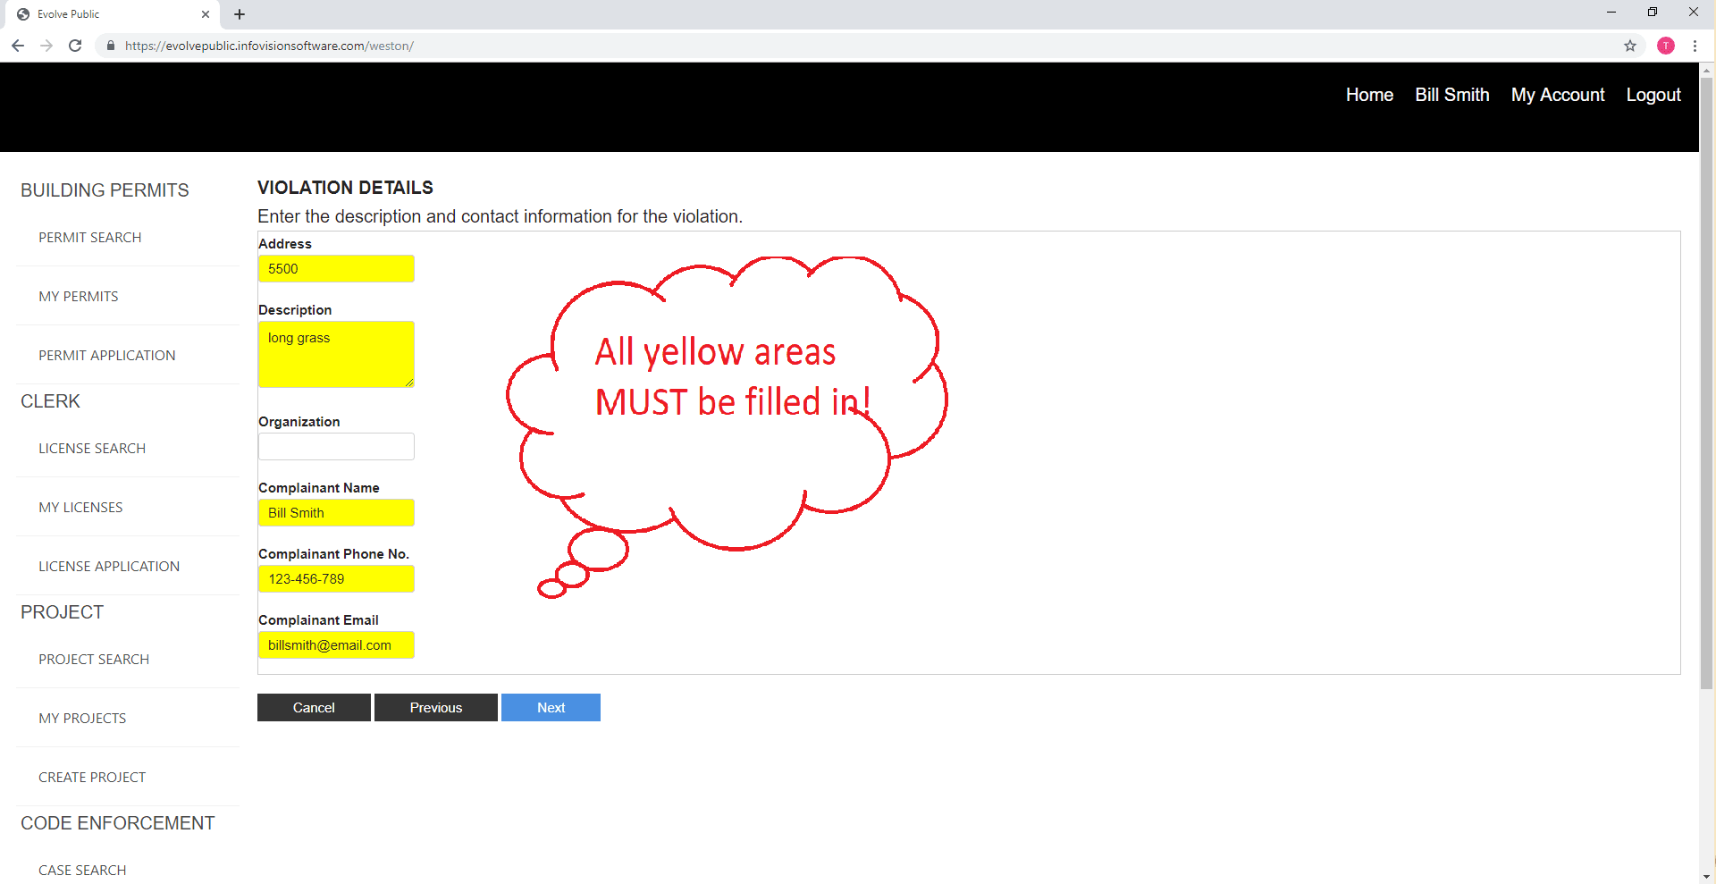Click the Logout link
This screenshot has width=1716, height=884.
coord(1653,95)
